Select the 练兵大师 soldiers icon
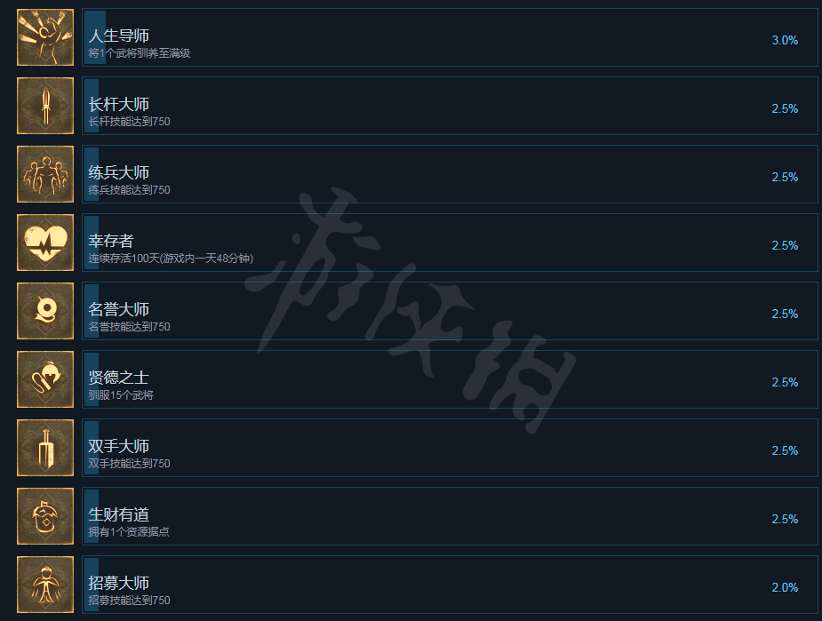822x621 pixels. point(45,174)
